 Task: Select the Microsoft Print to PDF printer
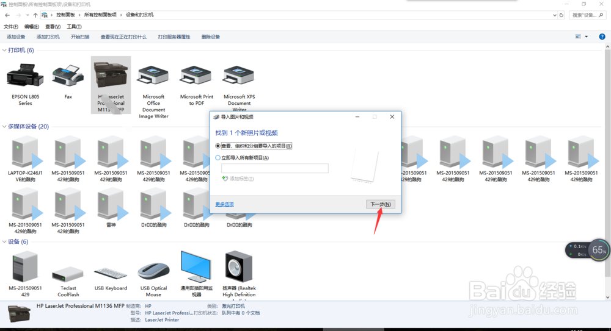pos(196,75)
